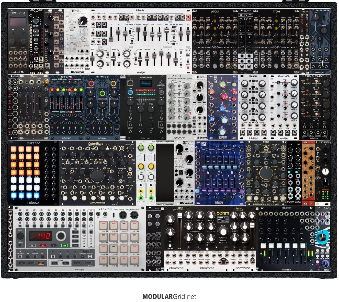339x302 pixels.
Task: Click the ERASE button on RS-9
Action: 75,241
